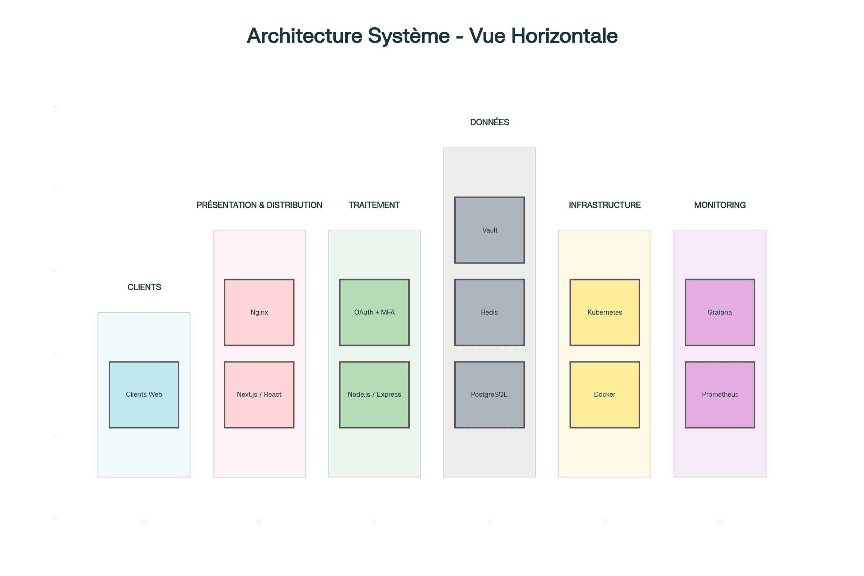The height and width of the screenshot is (576, 864).
Task: Click empty area of the MONITORING lane
Action: coord(720,454)
